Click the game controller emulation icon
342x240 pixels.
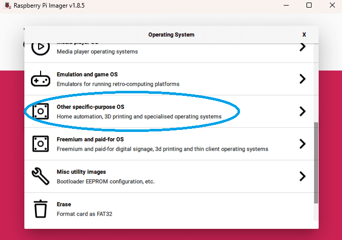41,80
